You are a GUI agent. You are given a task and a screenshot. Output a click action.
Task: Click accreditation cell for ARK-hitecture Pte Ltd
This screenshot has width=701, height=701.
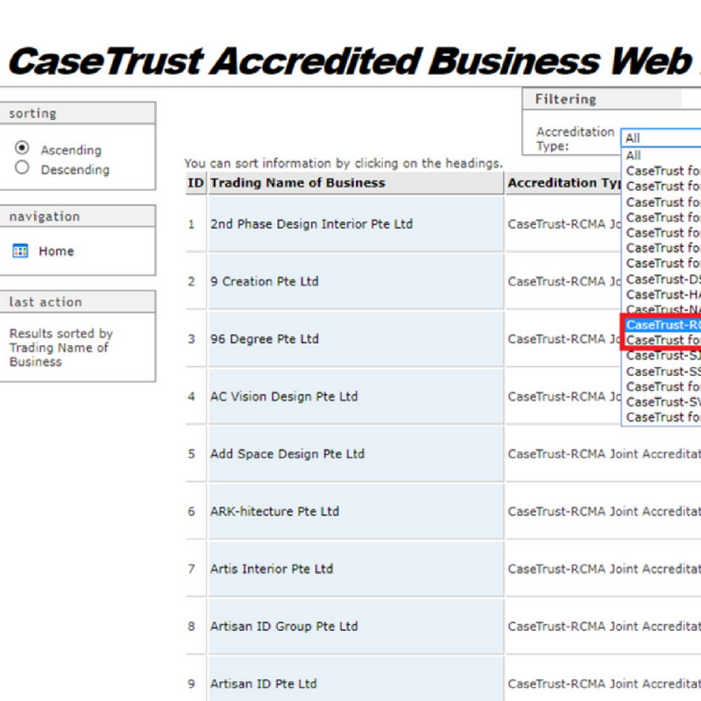pyautogui.click(x=604, y=512)
